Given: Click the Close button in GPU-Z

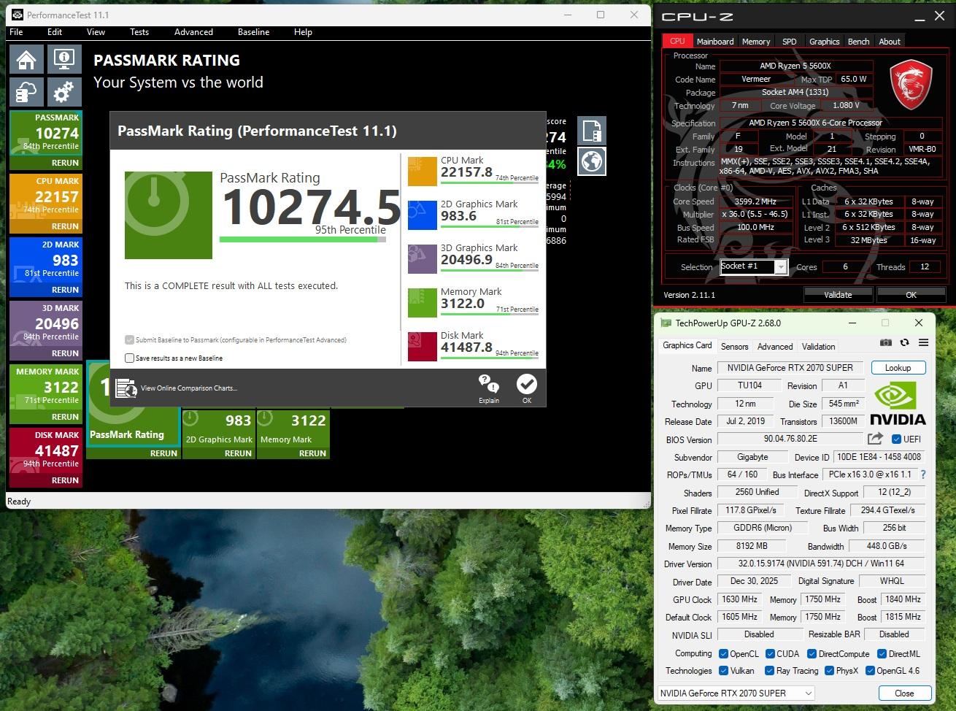Looking at the screenshot, I should point(904,693).
